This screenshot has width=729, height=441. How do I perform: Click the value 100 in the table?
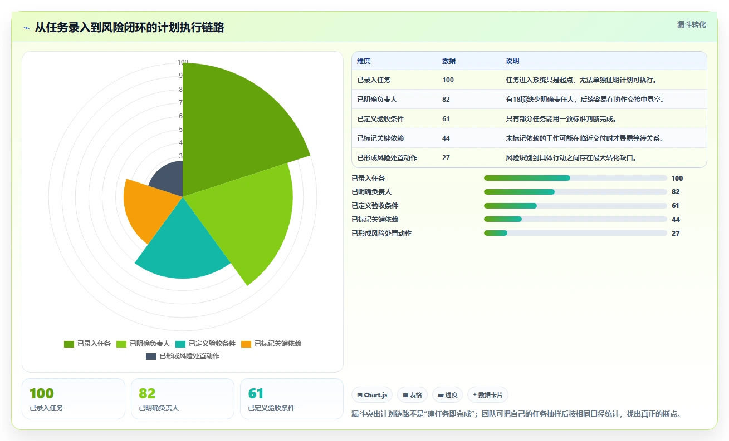tap(448, 80)
